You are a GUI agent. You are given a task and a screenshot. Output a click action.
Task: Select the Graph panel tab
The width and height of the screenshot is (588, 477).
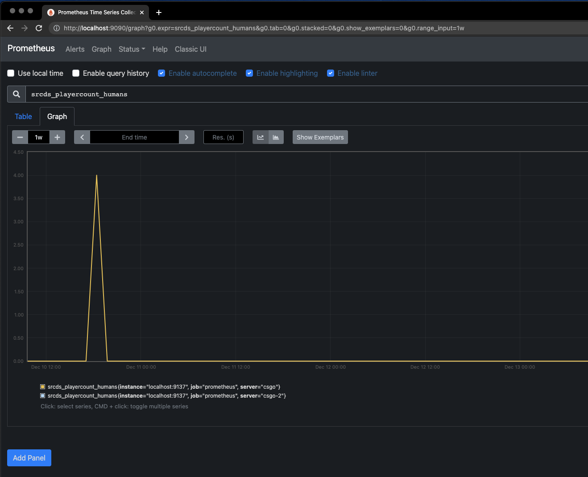57,116
